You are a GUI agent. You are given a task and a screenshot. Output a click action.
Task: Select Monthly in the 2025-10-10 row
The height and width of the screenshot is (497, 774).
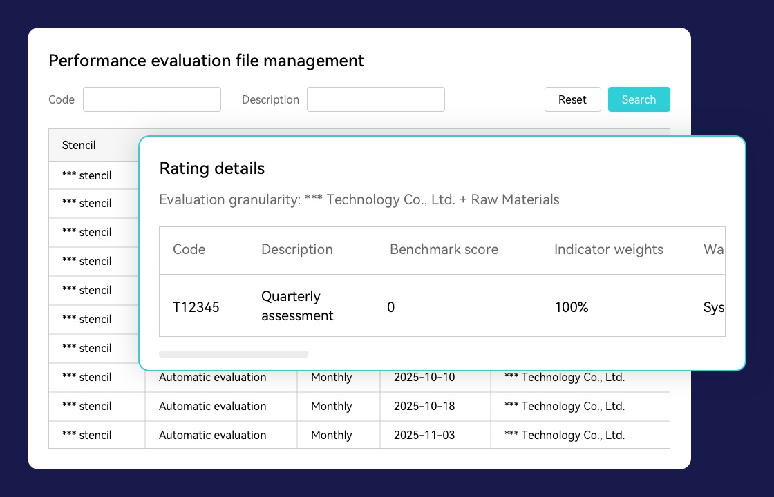pos(331,378)
